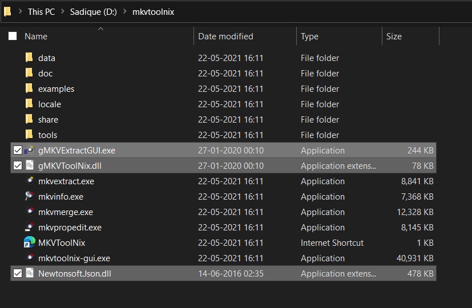Click the 12,328 KB size cell
The width and height of the screenshot is (472, 308).
[x=415, y=212]
